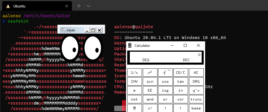Click the tan key
This screenshot has width=268, height=112.
(x=181, y=82)
